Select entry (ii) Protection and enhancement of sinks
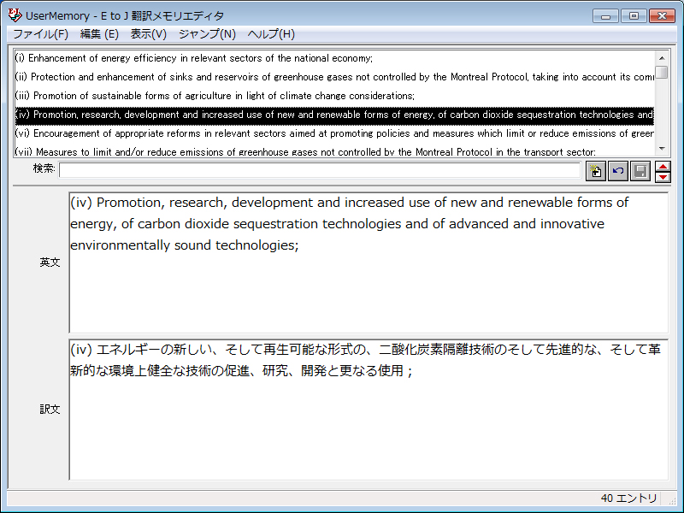The image size is (684, 513). (x=333, y=77)
